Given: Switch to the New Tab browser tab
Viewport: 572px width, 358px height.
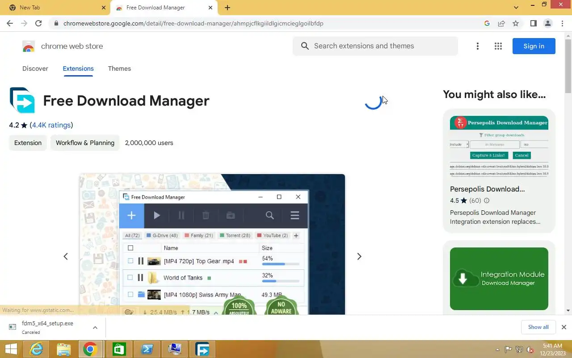Looking at the screenshot, I should click(55, 8).
